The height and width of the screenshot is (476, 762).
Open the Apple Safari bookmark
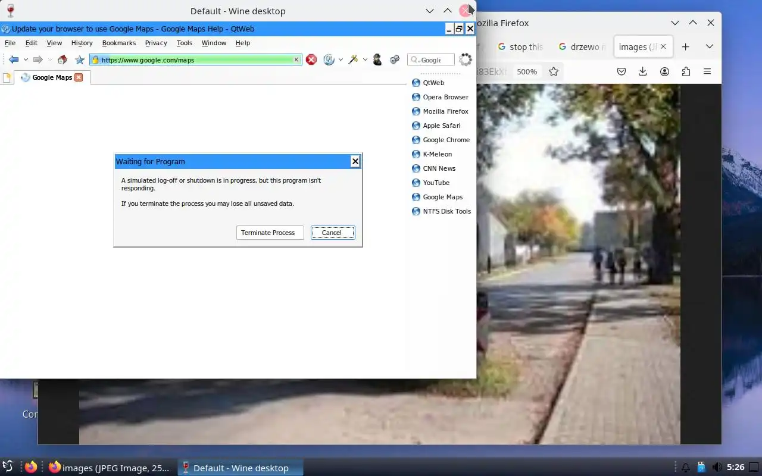(x=436, y=126)
